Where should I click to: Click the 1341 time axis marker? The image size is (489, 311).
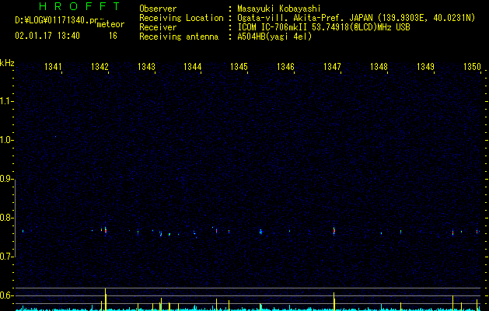point(53,66)
